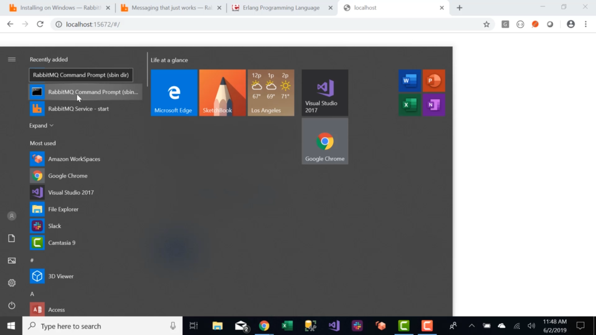Click the Google Chrome tile
Screen dimensions: 596x335
pos(325,141)
